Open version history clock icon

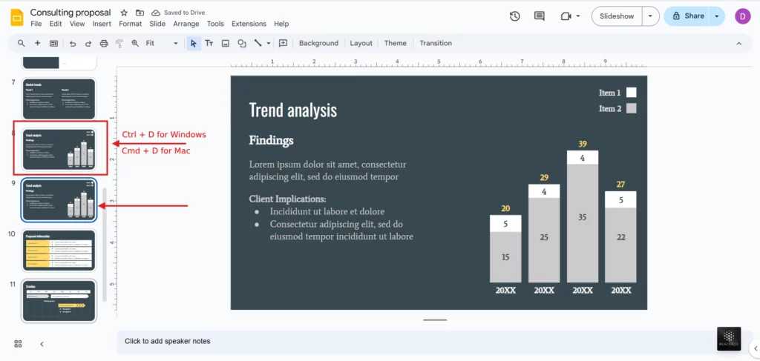(515, 16)
